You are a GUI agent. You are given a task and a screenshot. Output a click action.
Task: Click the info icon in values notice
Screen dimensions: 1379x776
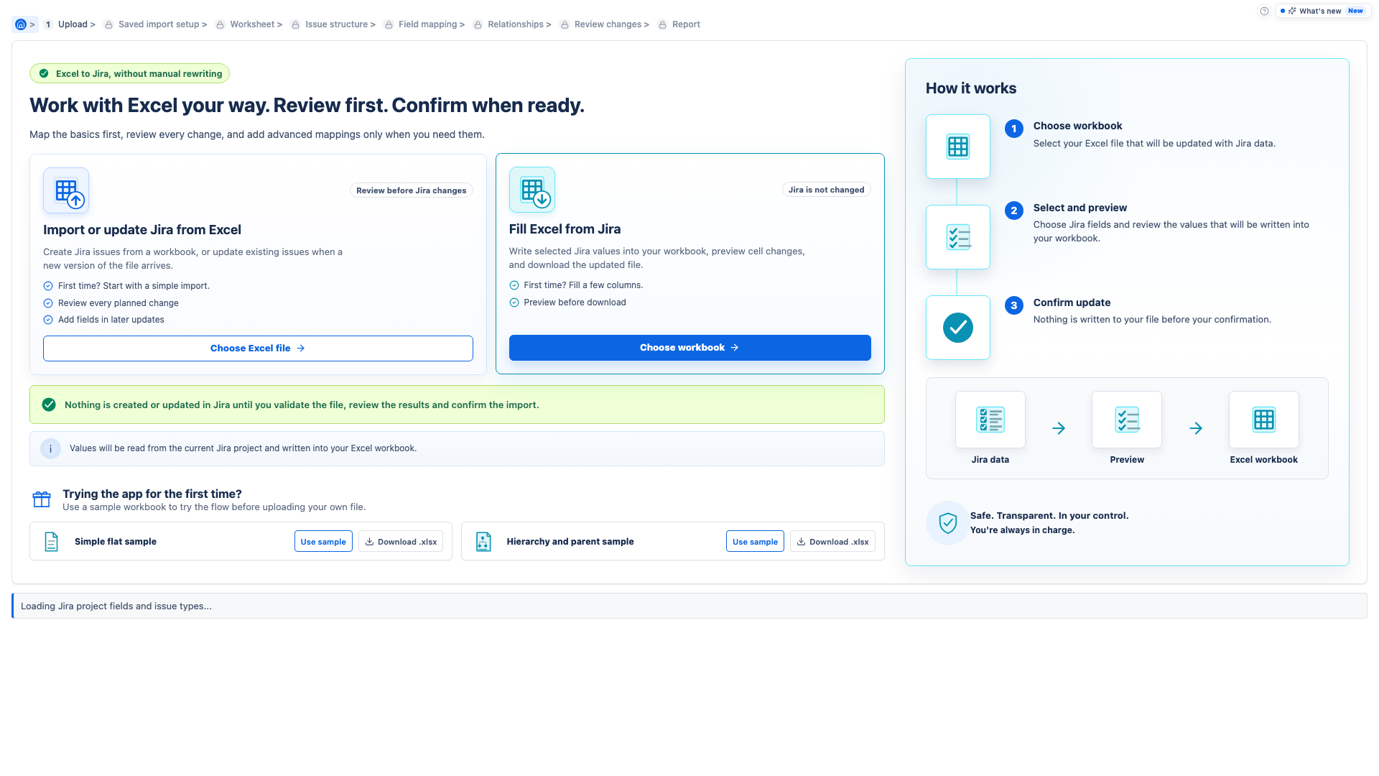pyautogui.click(x=50, y=448)
